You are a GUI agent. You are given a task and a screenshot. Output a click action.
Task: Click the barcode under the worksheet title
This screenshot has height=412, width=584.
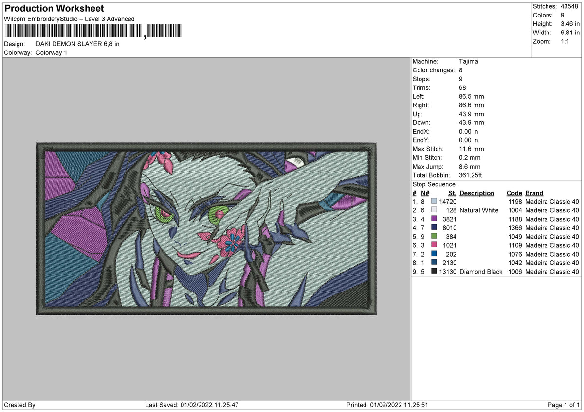click(93, 32)
